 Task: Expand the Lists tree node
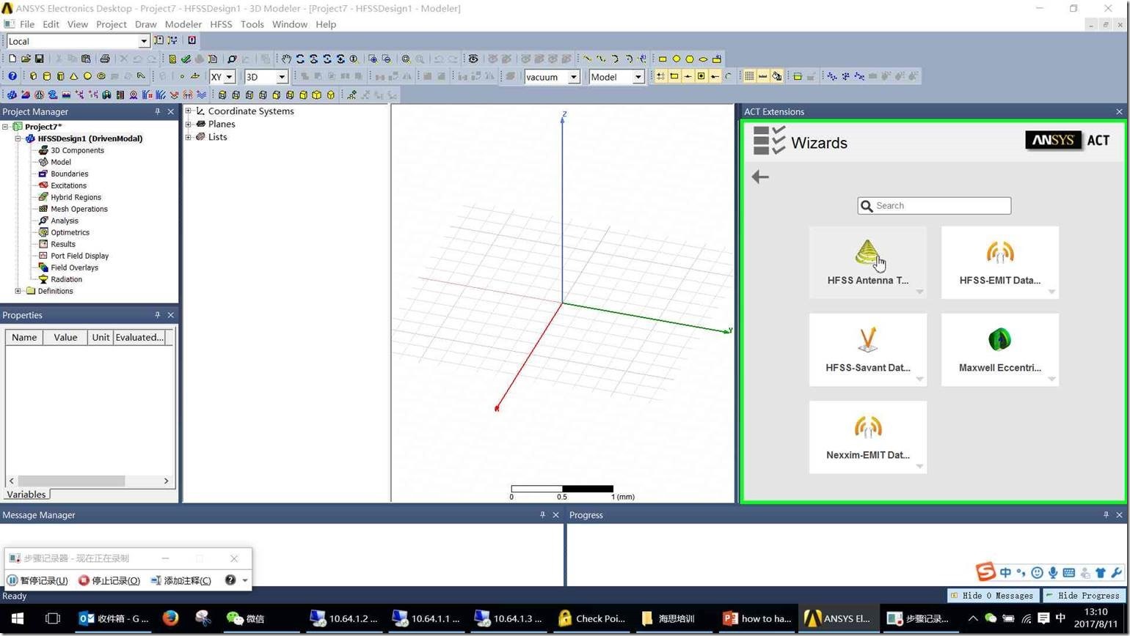[189, 137]
